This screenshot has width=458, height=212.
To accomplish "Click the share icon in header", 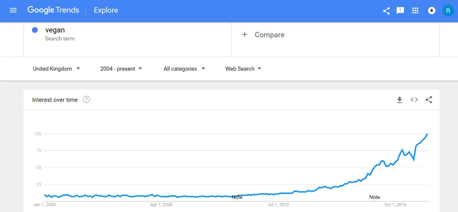I will point(386,11).
